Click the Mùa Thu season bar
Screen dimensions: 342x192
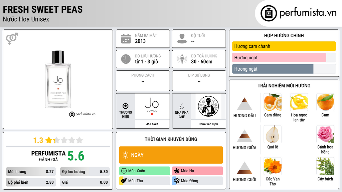coord(145,181)
